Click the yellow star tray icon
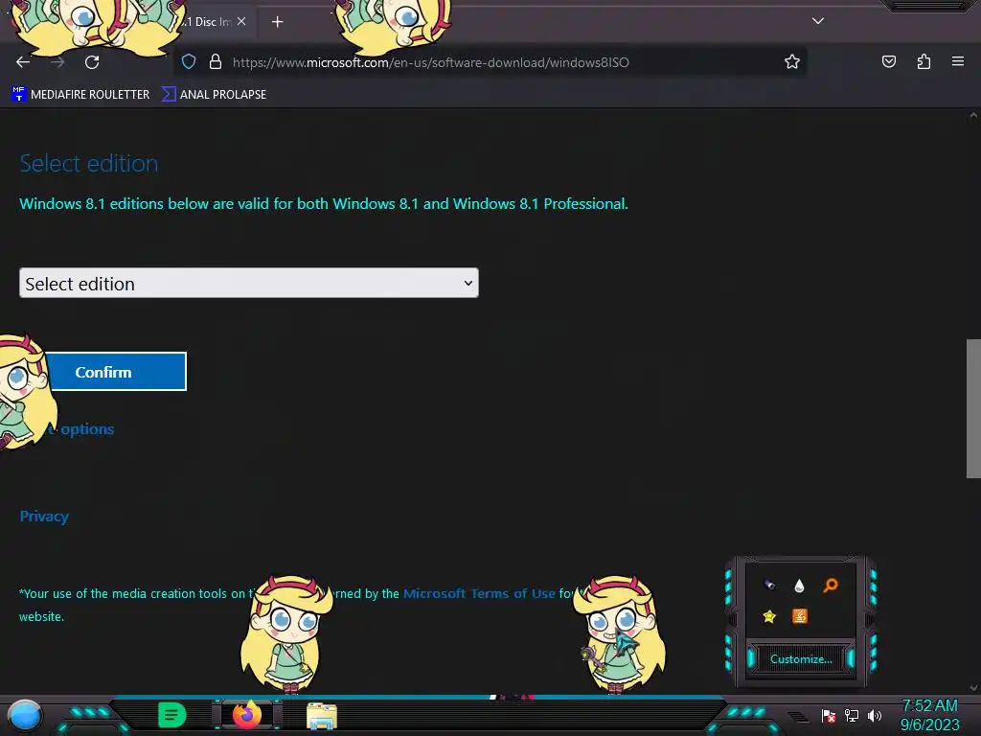Viewport: 981px width, 736px height. pos(769,616)
